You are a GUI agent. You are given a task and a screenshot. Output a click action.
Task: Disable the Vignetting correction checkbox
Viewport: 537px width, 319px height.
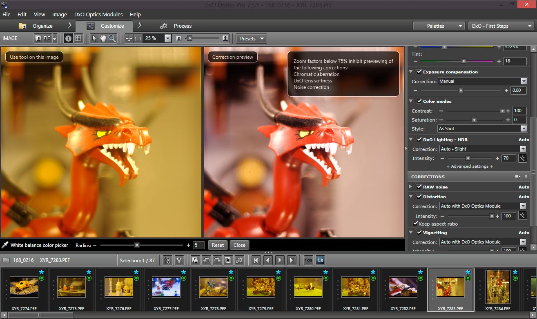(419, 233)
